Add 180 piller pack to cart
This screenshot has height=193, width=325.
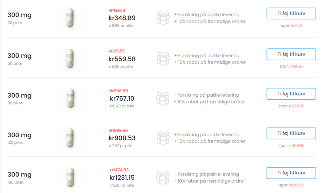[291, 173]
